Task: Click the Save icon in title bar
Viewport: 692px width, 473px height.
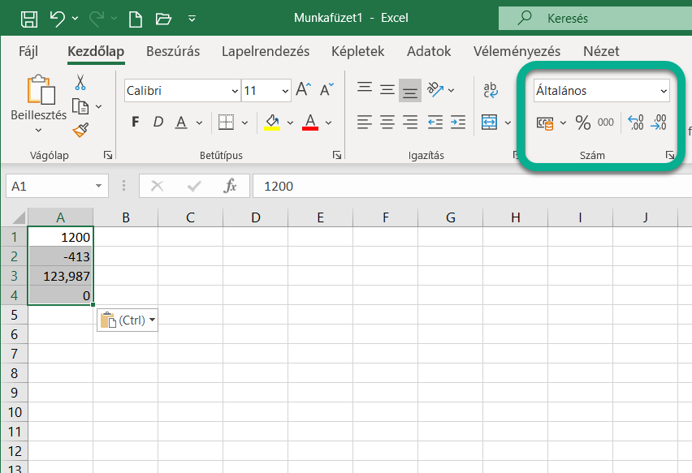Action: point(28,18)
